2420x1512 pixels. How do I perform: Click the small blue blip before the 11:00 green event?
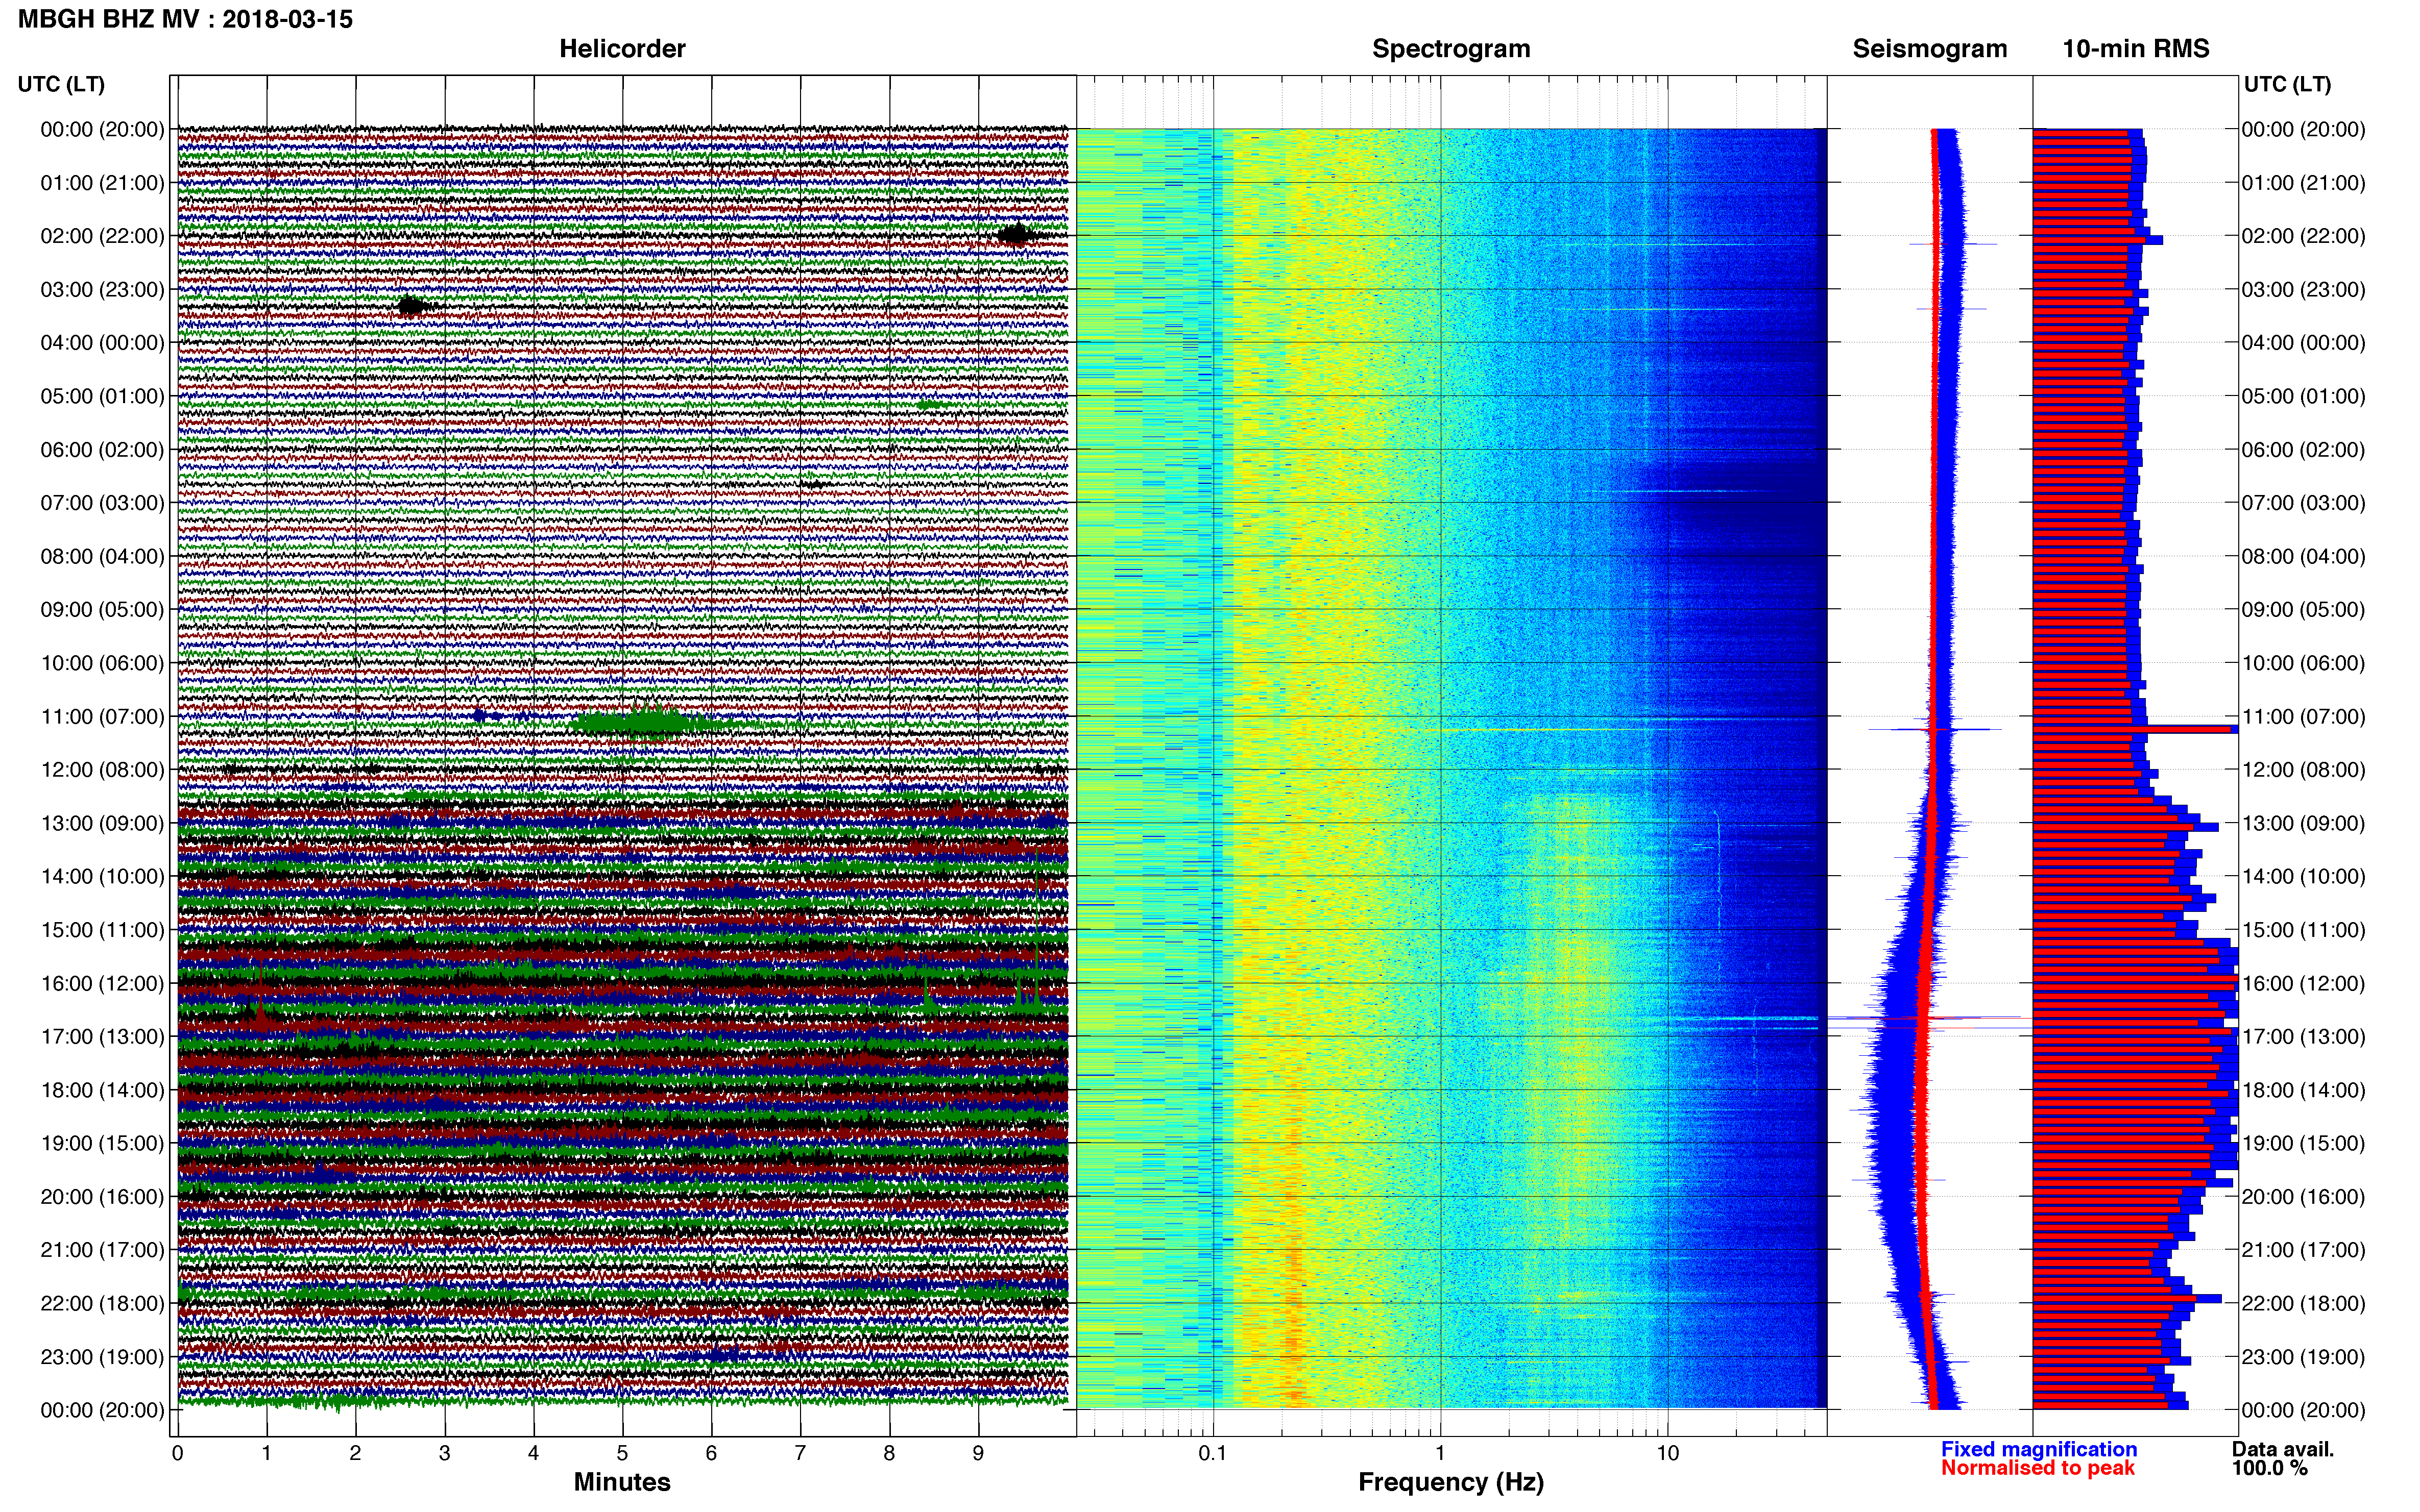(479, 715)
